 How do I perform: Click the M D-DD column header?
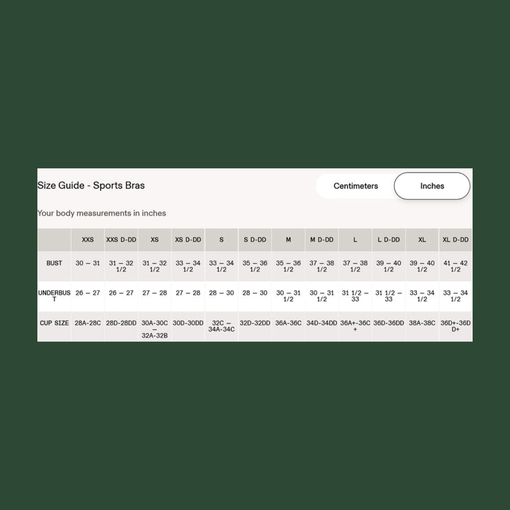tap(322, 240)
